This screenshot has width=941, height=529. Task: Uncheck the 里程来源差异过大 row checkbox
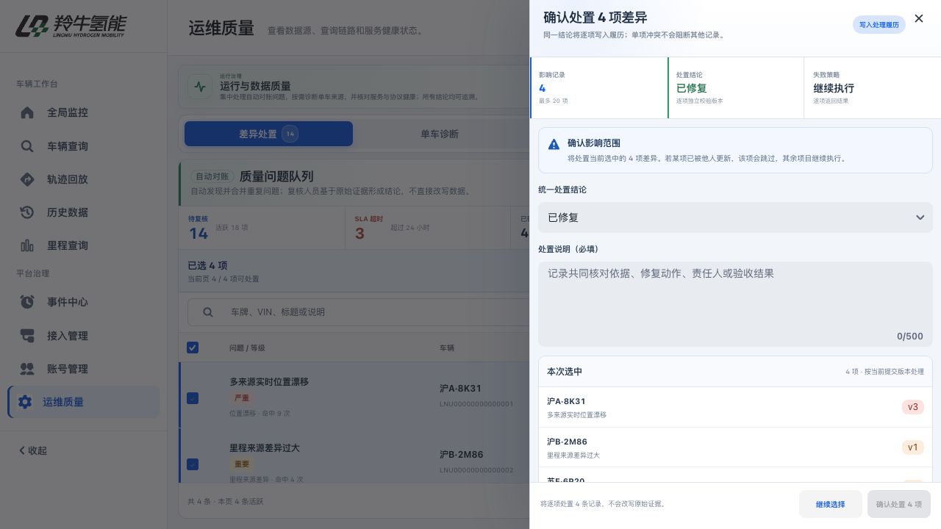(193, 464)
